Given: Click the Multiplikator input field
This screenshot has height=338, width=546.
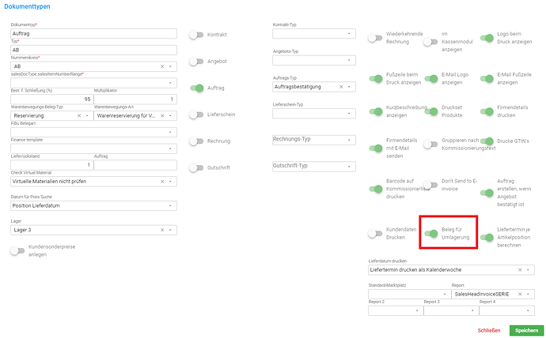Looking at the screenshot, I should [x=135, y=100].
